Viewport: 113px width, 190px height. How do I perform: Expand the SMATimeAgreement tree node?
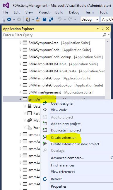pyautogui.click(x=20, y=92)
